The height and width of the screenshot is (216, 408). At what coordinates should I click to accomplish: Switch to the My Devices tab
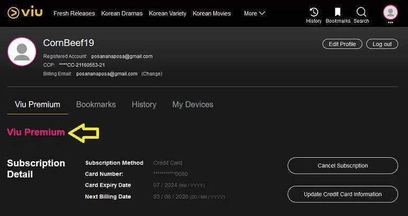tap(193, 105)
